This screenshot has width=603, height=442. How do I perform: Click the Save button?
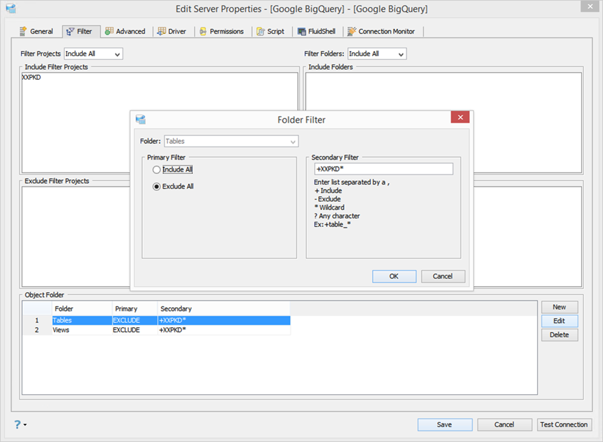coord(445,424)
